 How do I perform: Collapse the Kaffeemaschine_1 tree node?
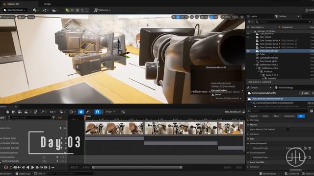click(255, 65)
